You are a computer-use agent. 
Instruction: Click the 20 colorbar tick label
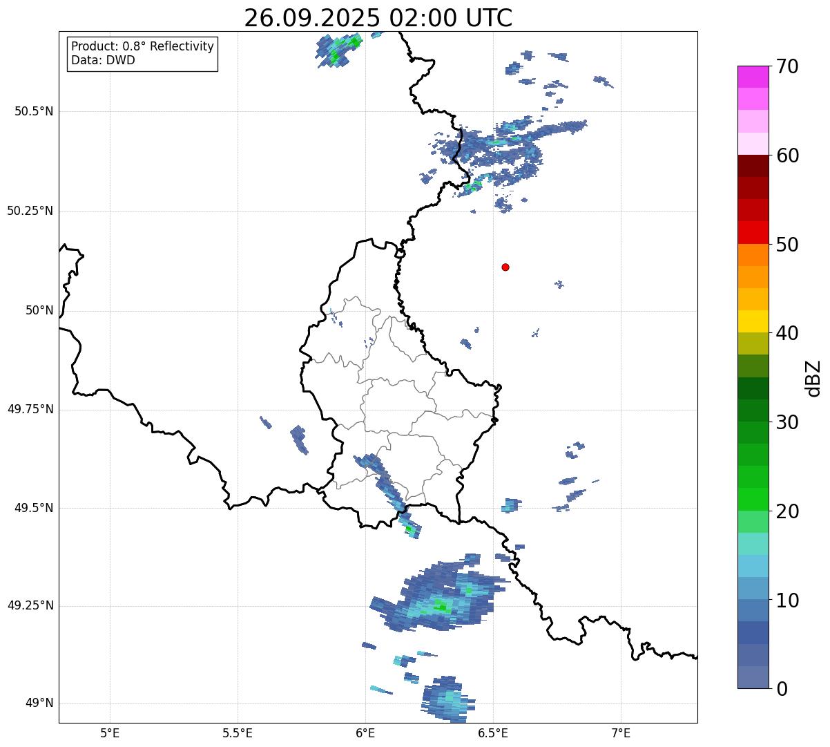click(787, 511)
